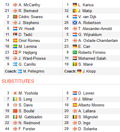Open player V. van Dijk
120x132 pixels.
(87, 17)
